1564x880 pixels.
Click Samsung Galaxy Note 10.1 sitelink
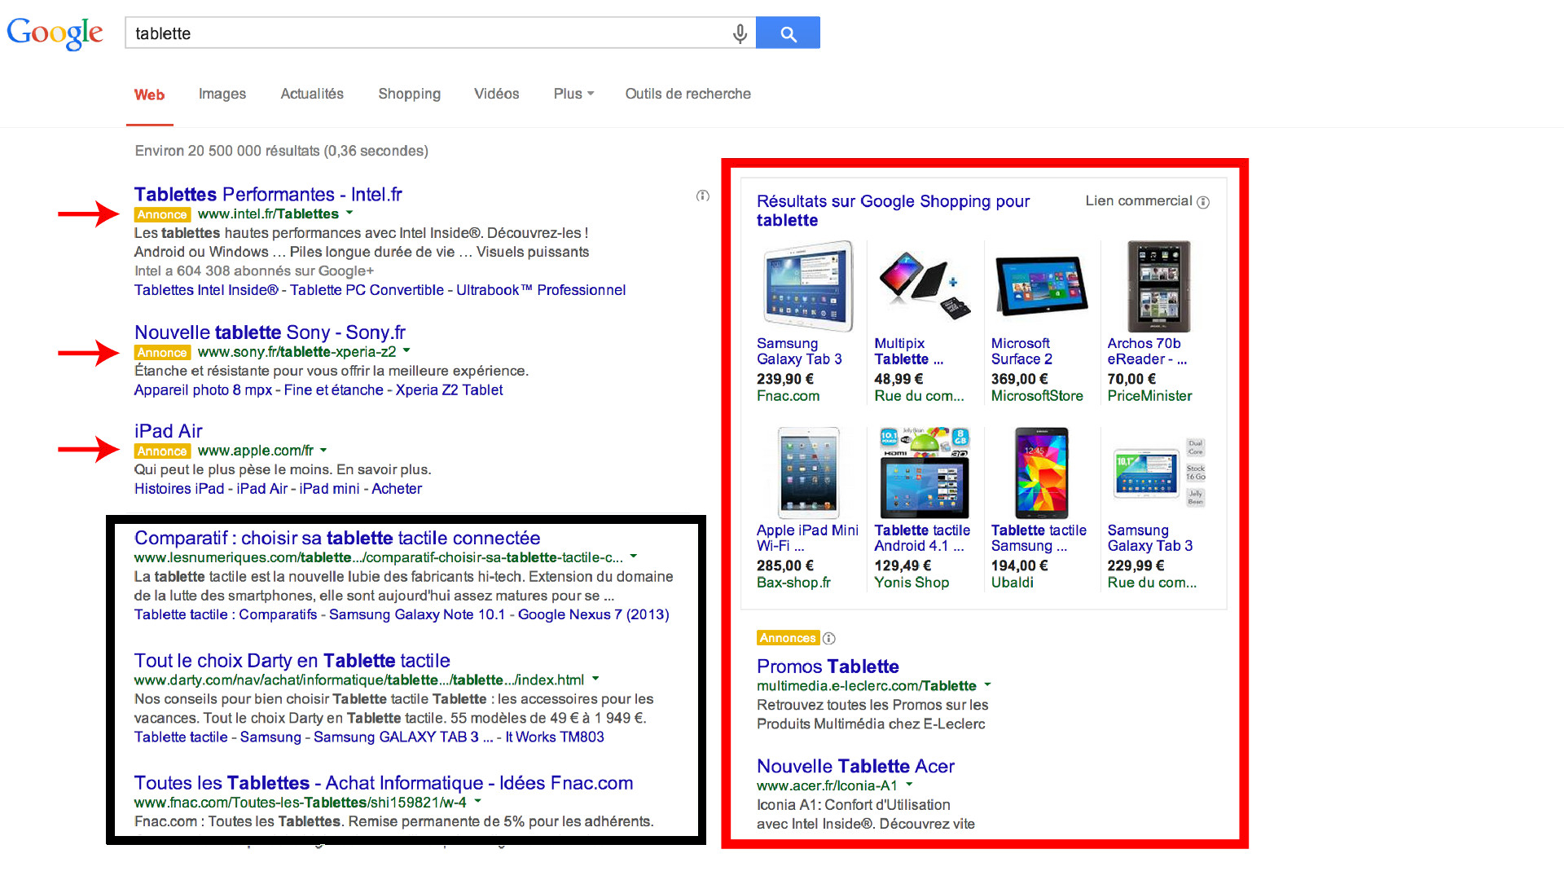[417, 614]
